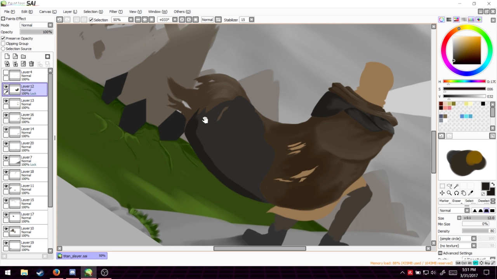Switch to the titan_slayer.sai canvas tab
This screenshot has width=497, height=279.
[x=82, y=256]
